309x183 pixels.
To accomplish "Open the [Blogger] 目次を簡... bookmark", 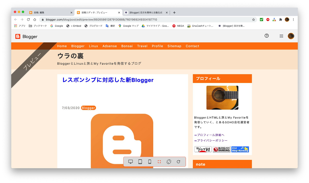I will (231, 26).
